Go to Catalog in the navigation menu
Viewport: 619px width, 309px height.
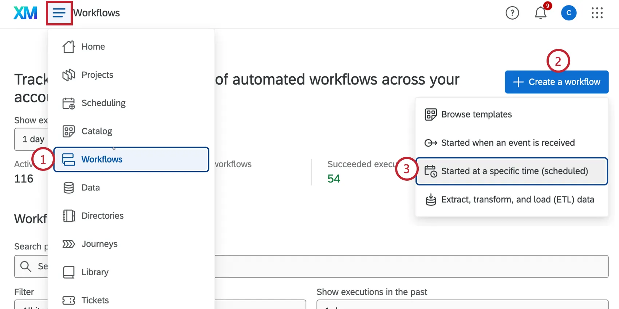click(x=97, y=131)
